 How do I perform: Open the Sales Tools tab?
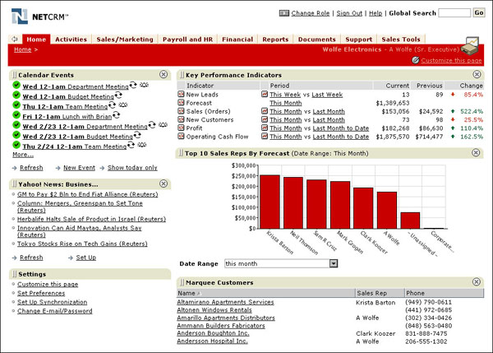click(401, 39)
